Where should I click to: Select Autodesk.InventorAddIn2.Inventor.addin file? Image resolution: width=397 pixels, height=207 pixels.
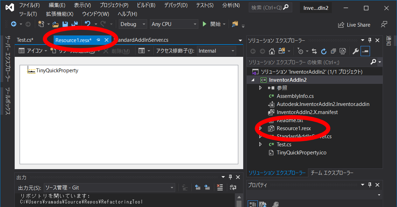[x=323, y=104]
